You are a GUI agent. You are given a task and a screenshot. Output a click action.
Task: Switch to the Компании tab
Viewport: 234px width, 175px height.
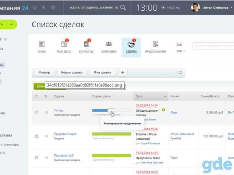109,47
